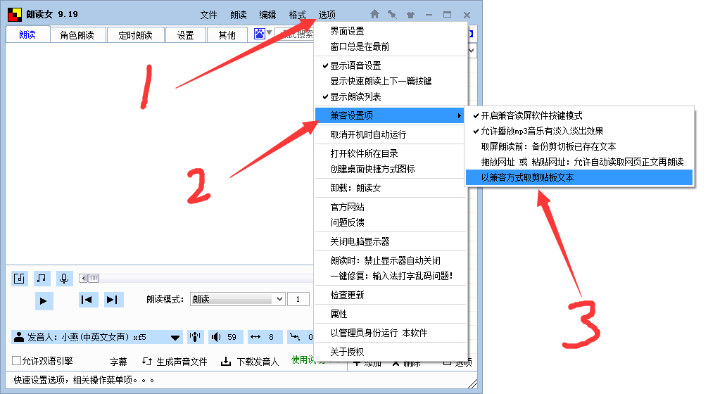The width and height of the screenshot is (708, 394).
Task: Click the pause-interval icon next to 0
Action: pyautogui.click(x=295, y=337)
